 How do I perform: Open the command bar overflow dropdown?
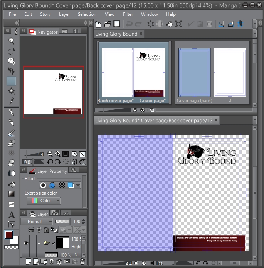coord(255,24)
